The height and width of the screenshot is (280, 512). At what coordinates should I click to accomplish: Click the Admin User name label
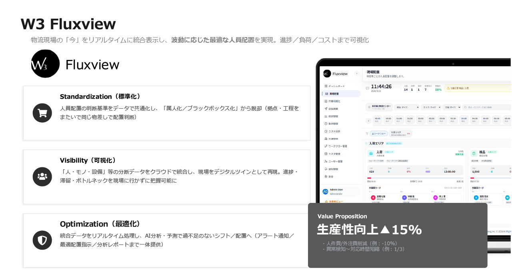(336, 190)
